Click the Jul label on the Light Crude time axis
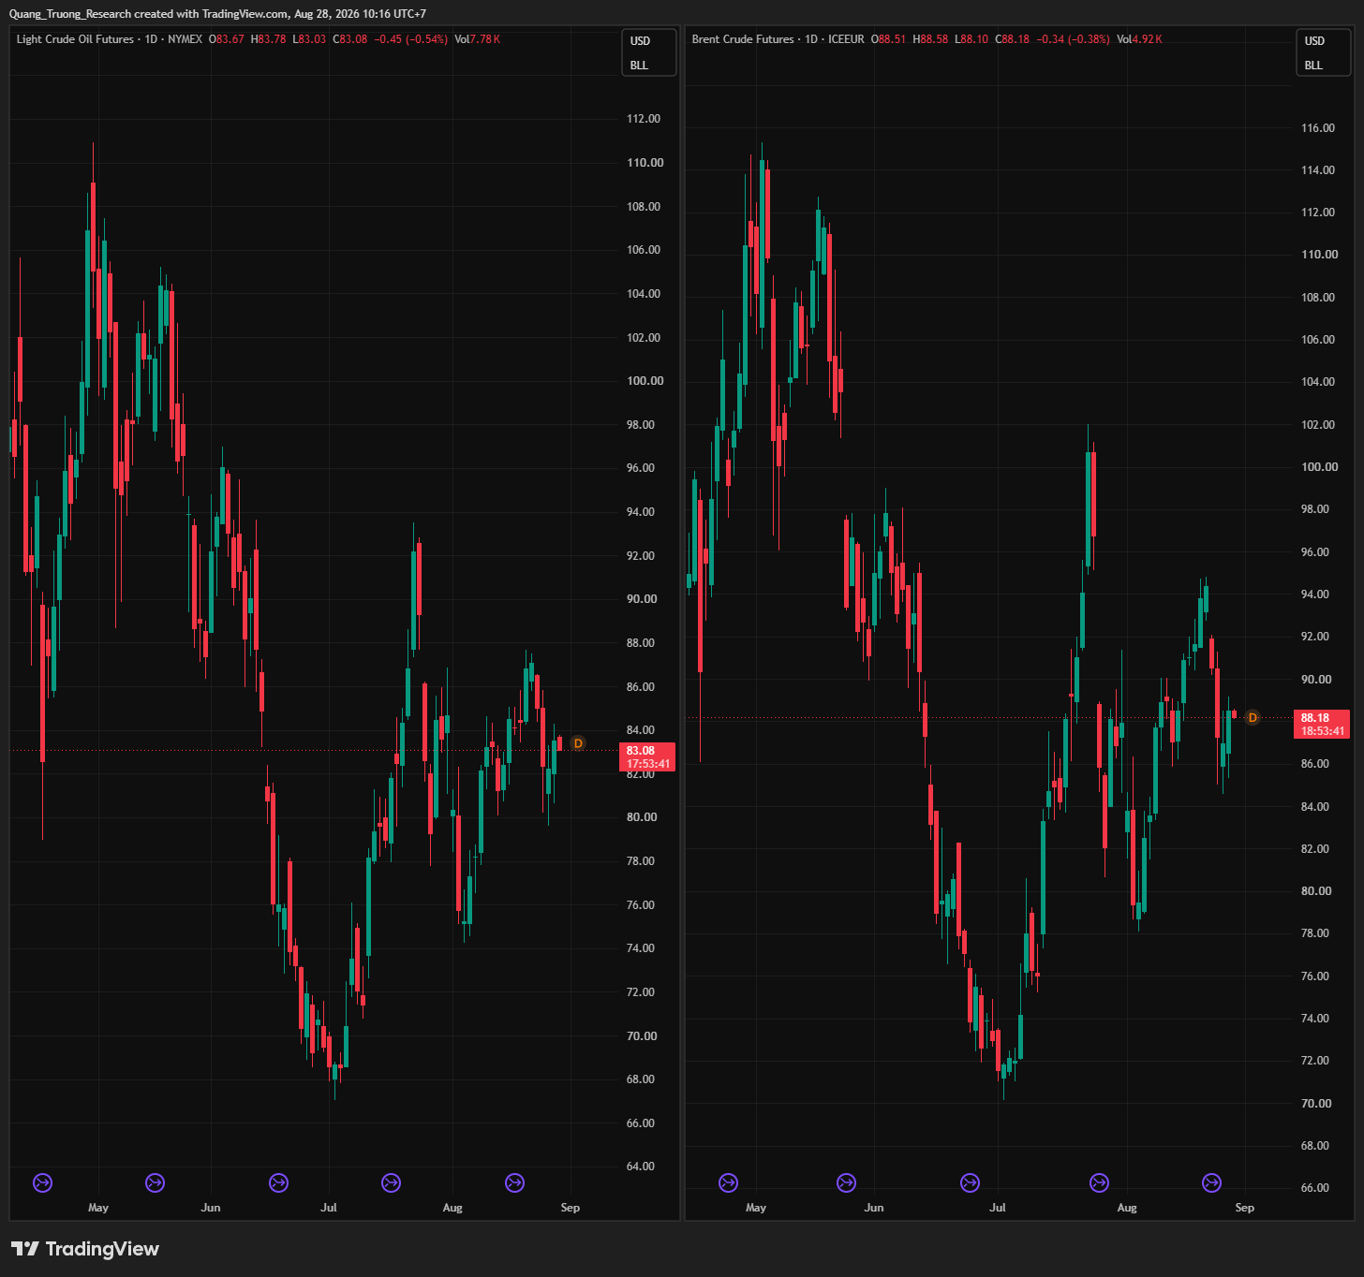Viewport: 1364px width, 1277px height. [329, 1208]
